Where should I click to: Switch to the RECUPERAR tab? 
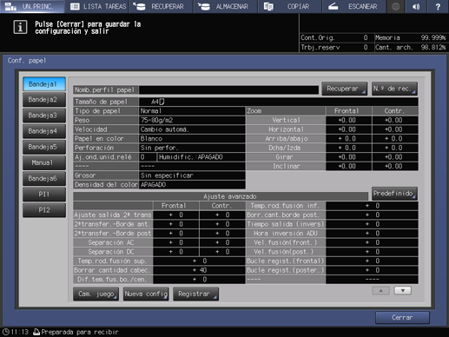[162, 6]
